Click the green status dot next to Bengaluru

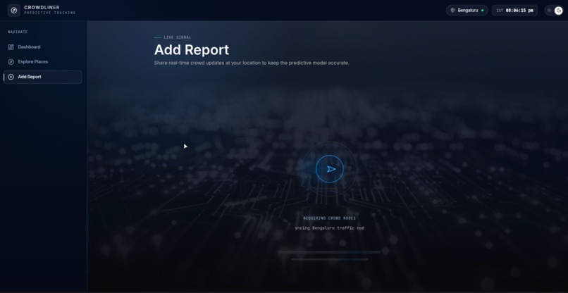click(482, 11)
